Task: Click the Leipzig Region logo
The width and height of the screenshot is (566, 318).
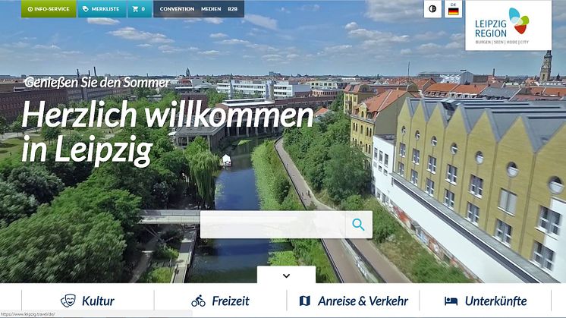Action: [508, 25]
